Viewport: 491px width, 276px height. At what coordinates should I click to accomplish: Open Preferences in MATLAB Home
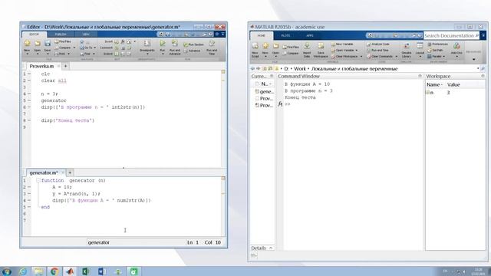pyautogui.click(x=437, y=44)
